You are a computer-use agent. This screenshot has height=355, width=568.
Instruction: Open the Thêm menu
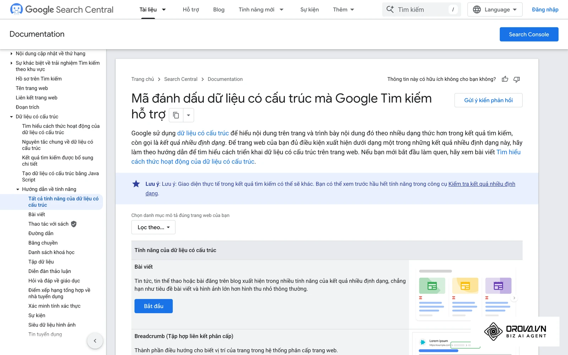click(x=344, y=10)
